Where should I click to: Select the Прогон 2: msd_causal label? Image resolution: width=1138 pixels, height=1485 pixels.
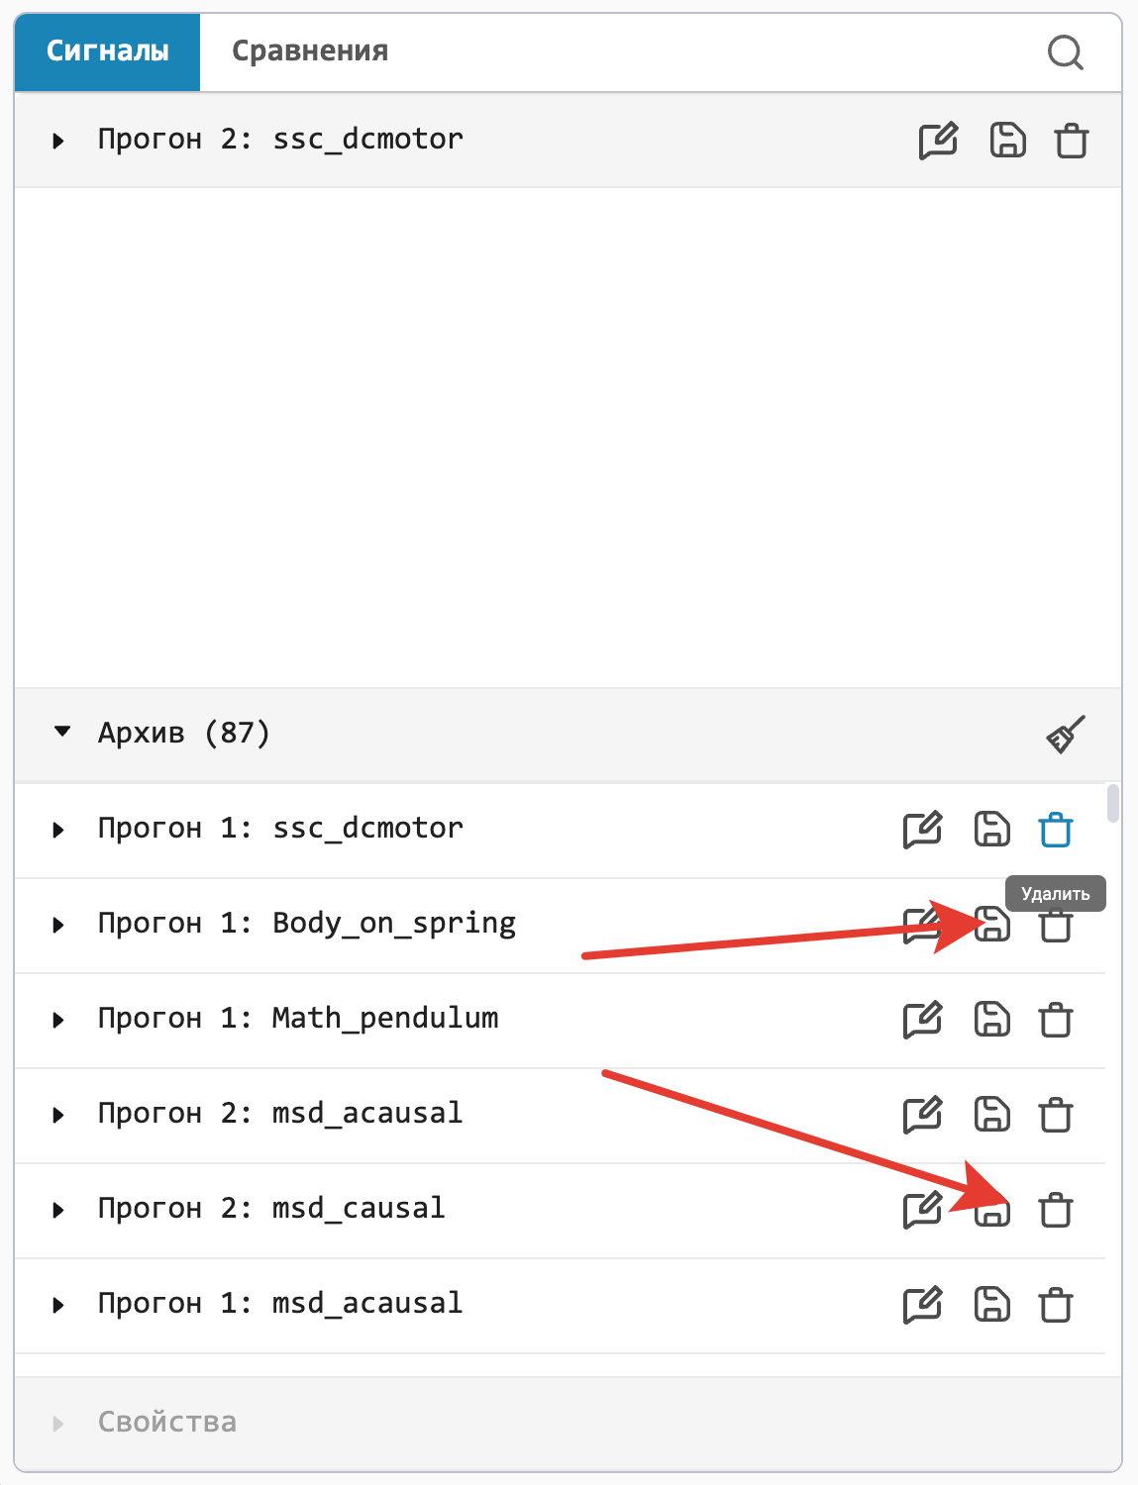(x=271, y=1208)
